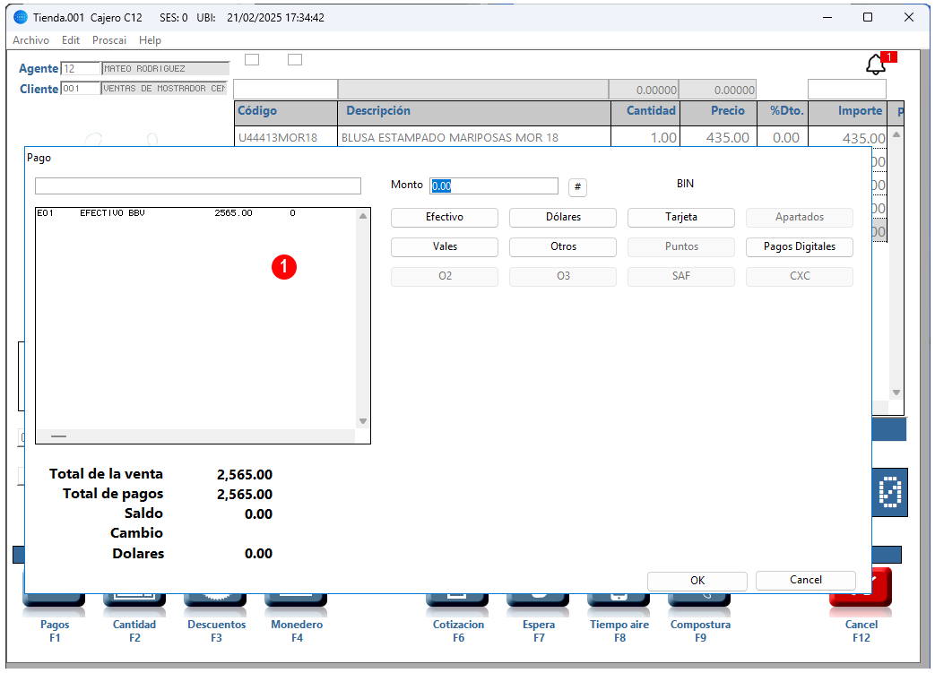Click the Puntos button
Image resolution: width=935 pixels, height=673 pixels.
[x=681, y=246]
